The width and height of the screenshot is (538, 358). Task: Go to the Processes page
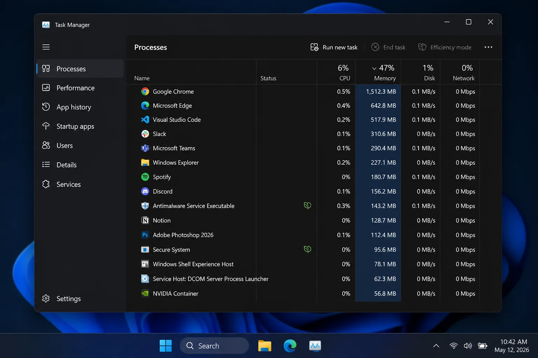80,69
